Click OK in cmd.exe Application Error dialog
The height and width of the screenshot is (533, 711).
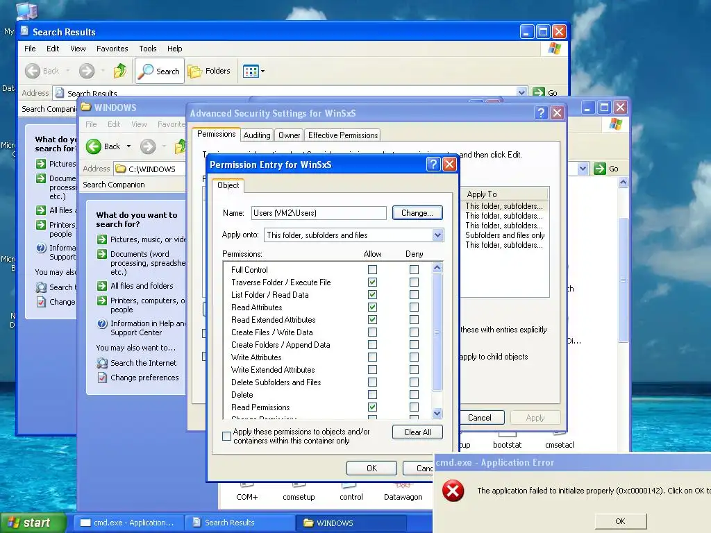[x=620, y=521]
